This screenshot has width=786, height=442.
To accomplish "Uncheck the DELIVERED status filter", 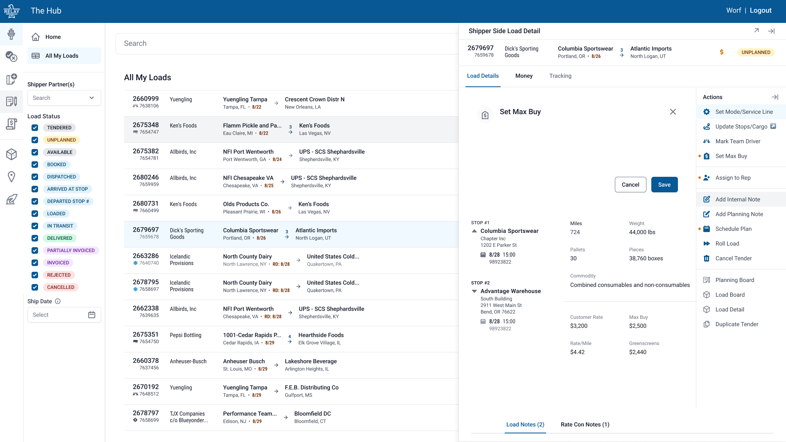I will click(35, 238).
